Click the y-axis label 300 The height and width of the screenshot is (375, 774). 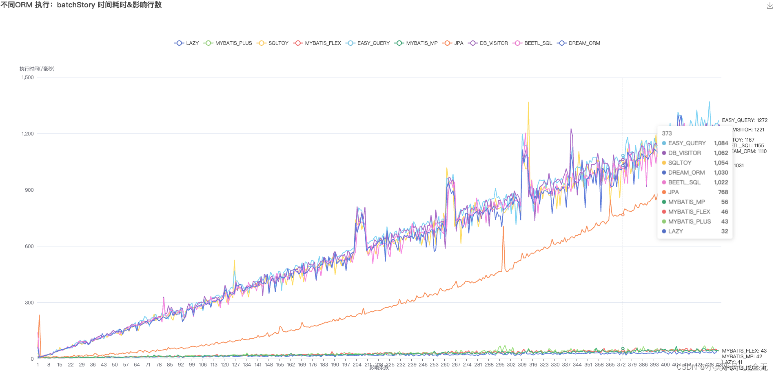click(x=29, y=303)
